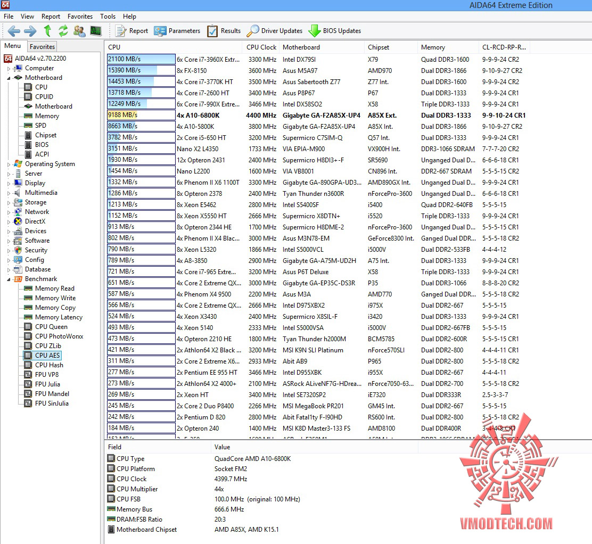Open benchmark Parameters
The height and width of the screenshot is (544, 592).
click(x=177, y=31)
